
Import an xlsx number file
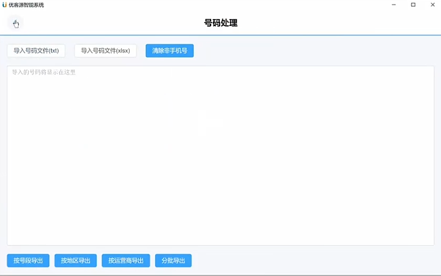click(105, 51)
